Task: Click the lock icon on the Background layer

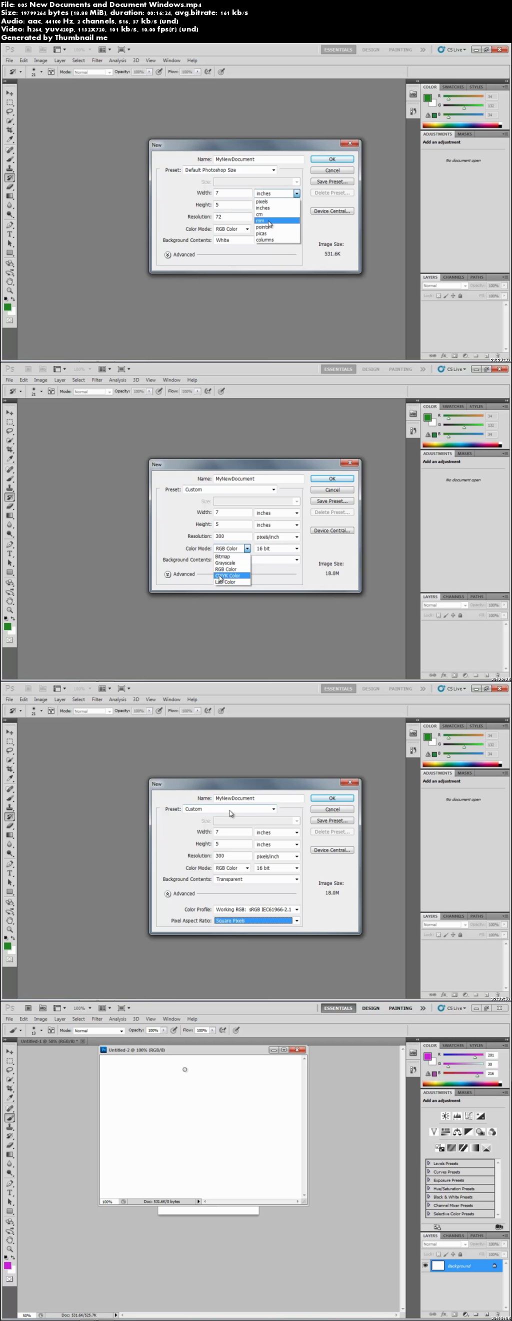Action: coord(494,1265)
